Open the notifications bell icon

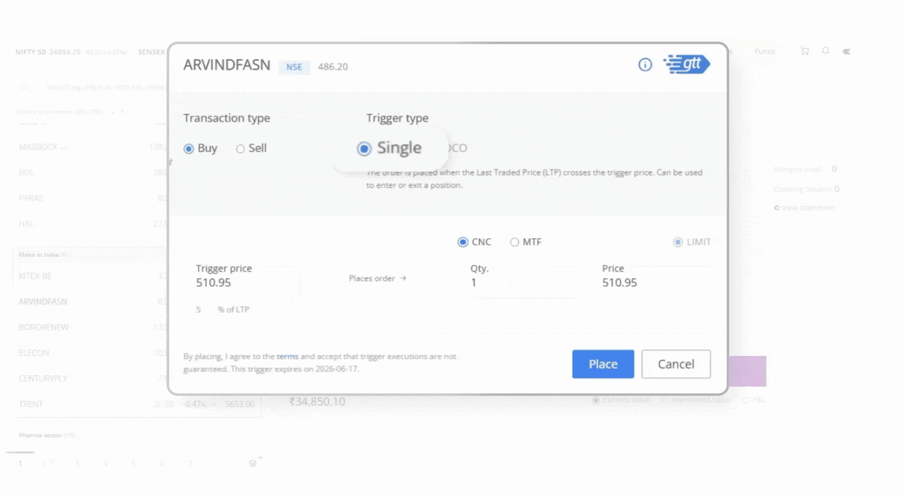(x=825, y=51)
